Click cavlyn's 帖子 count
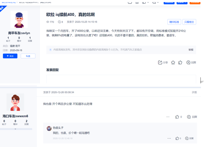The image size is (206, 147). point(8,39)
